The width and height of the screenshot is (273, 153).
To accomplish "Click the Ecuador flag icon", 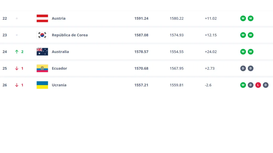I will pyautogui.click(x=42, y=68).
